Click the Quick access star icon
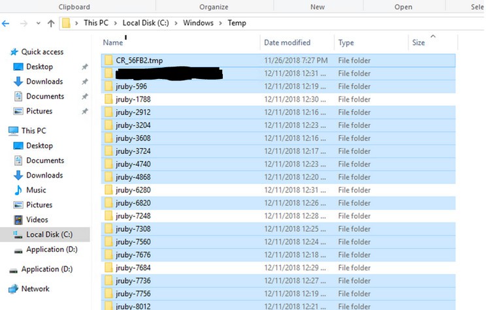The width and height of the screenshot is (490, 310). (x=14, y=52)
